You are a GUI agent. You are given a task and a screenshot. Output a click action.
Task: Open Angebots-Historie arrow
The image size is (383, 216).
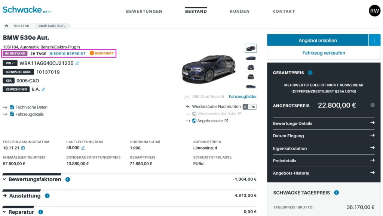[x=372, y=173]
